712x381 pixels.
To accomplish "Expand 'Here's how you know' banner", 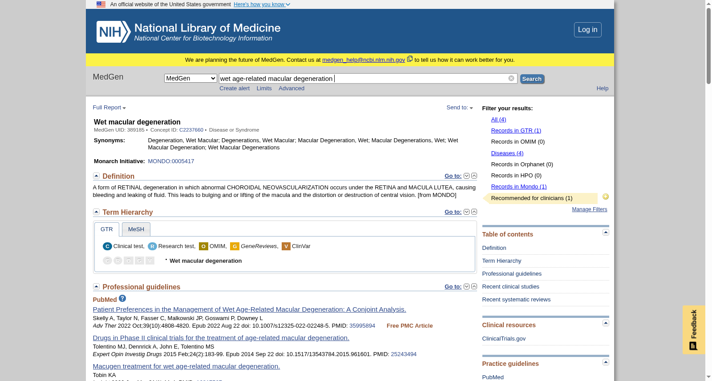I will 262,4.
